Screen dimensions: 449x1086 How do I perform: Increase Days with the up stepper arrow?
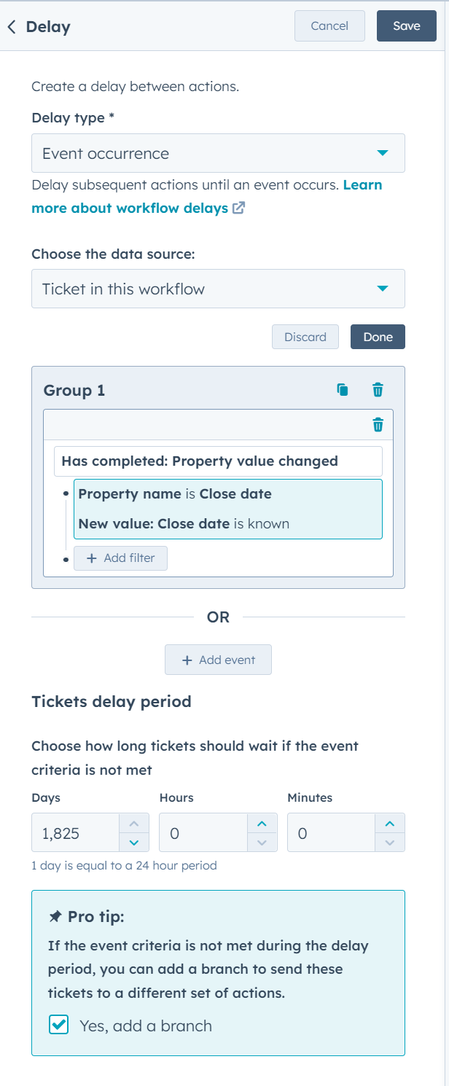(x=133, y=824)
